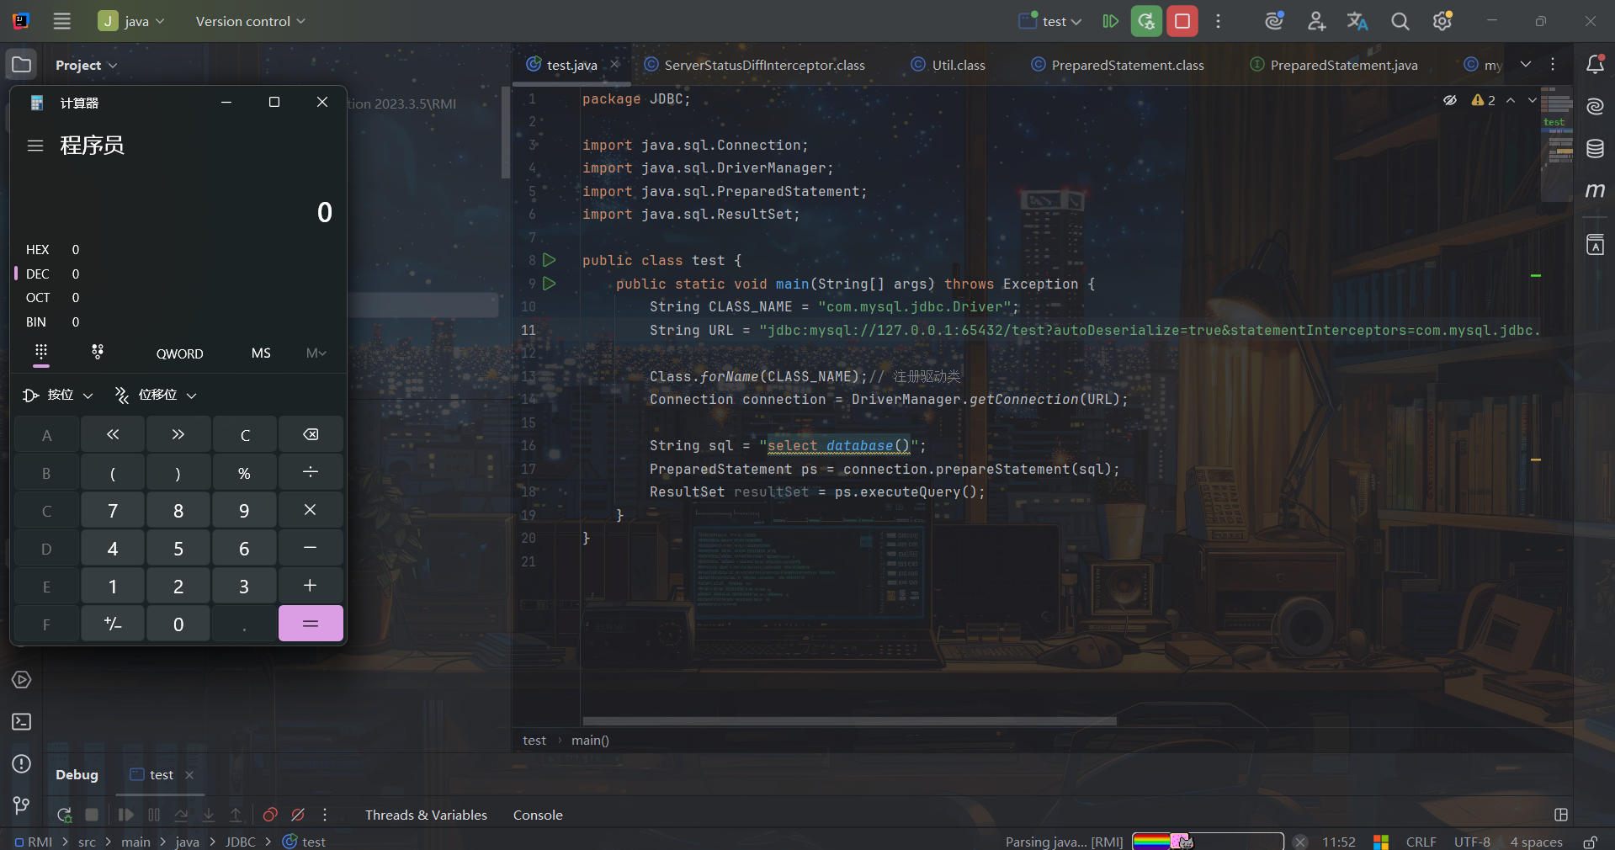The width and height of the screenshot is (1615, 850).
Task: Open the IDE settings gear
Action: click(1442, 21)
